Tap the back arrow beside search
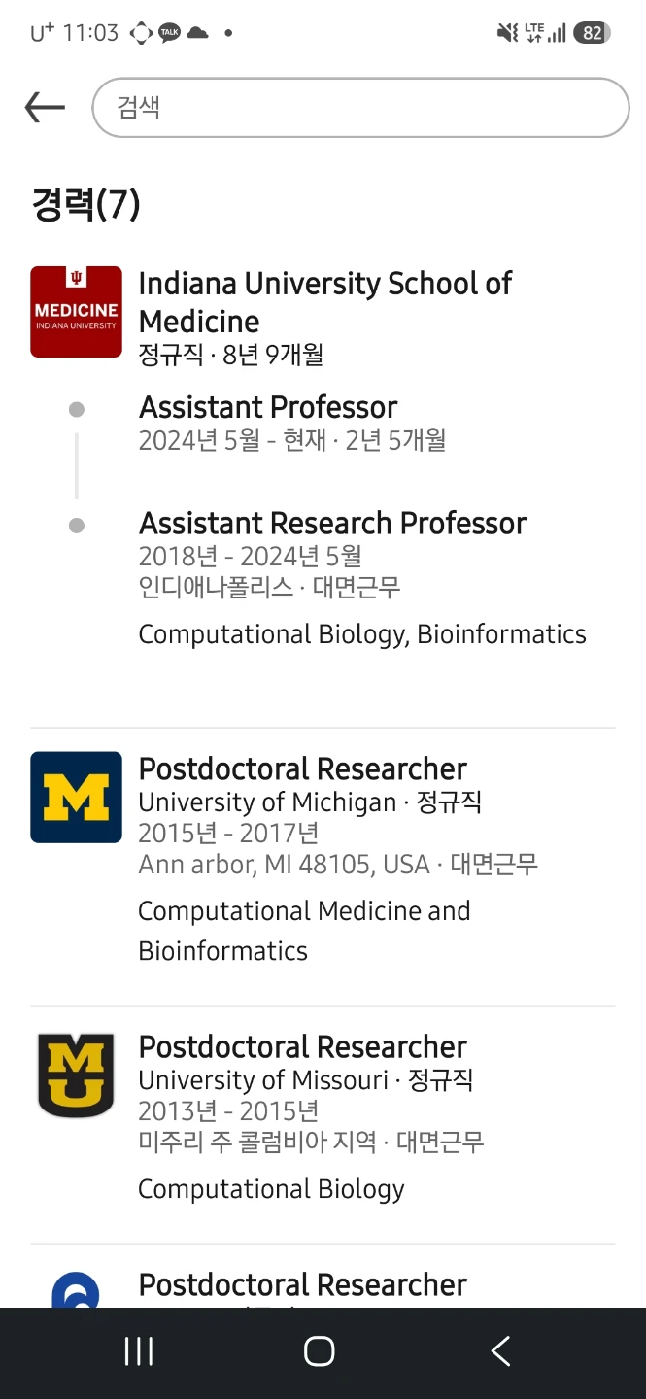This screenshot has width=646, height=1399. (x=45, y=108)
